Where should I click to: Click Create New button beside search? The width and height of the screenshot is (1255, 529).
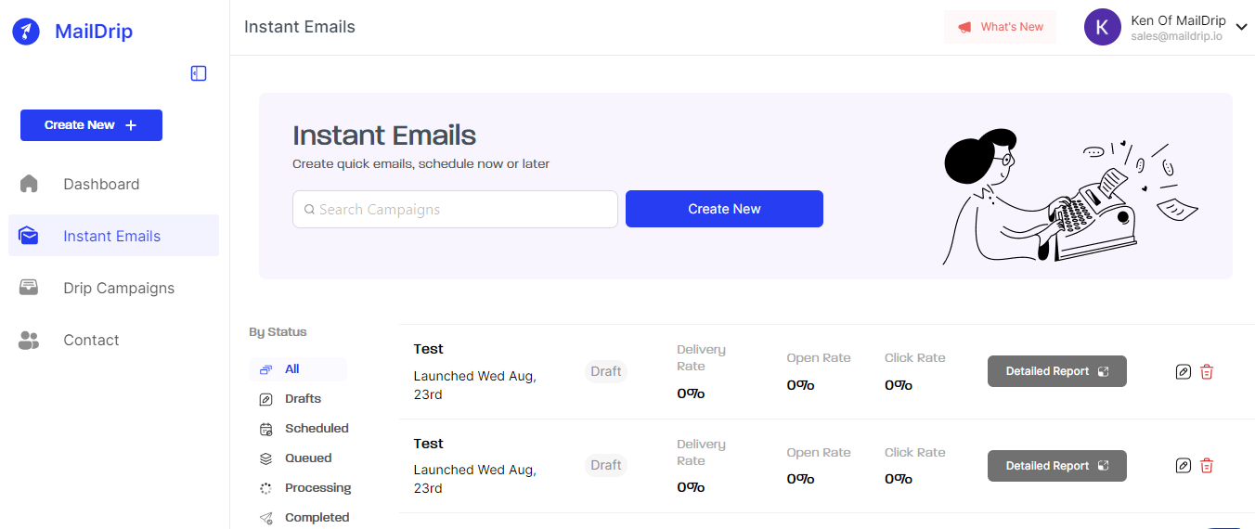724,209
